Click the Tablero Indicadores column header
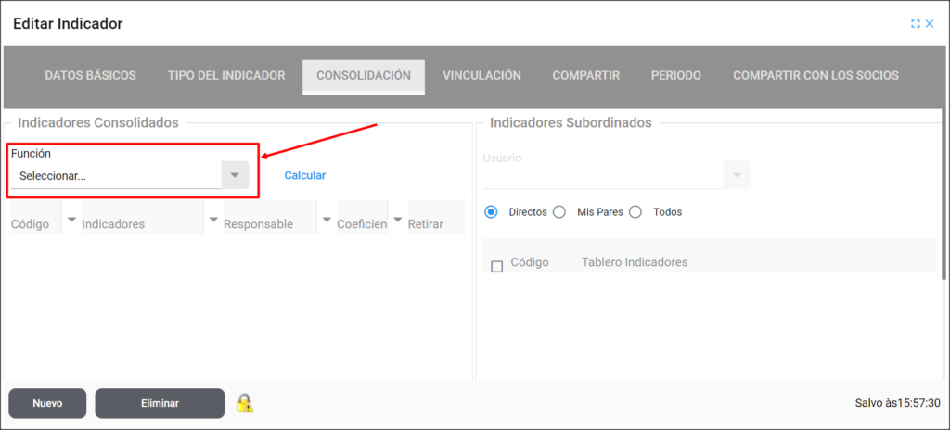Viewport: 950px width, 430px height. pos(635,262)
